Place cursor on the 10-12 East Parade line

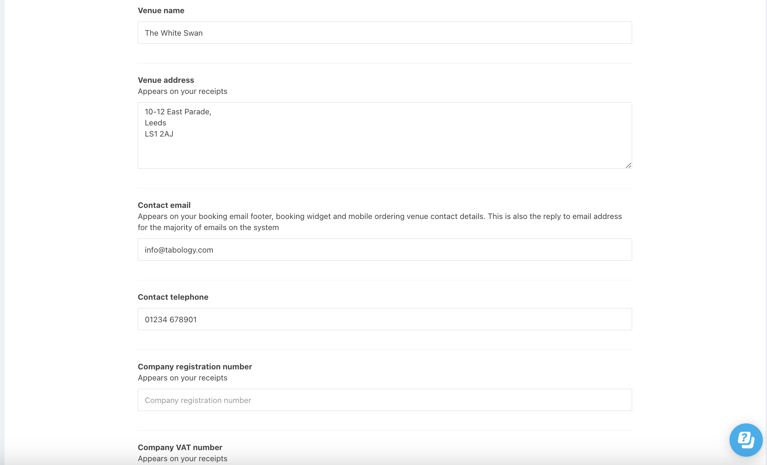(x=178, y=112)
